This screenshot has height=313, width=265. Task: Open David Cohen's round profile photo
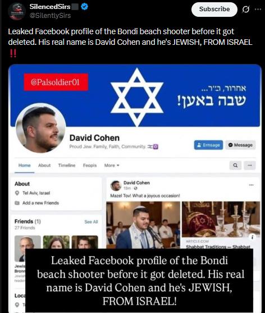(40, 128)
